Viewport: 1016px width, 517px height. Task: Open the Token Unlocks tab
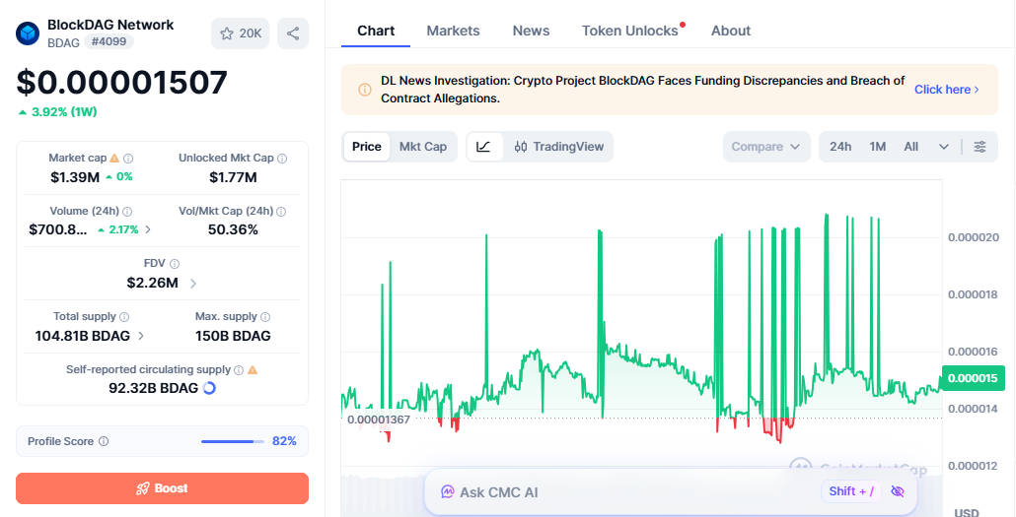pos(629,31)
